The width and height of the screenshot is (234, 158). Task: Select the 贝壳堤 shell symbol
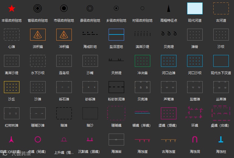(169, 34)
